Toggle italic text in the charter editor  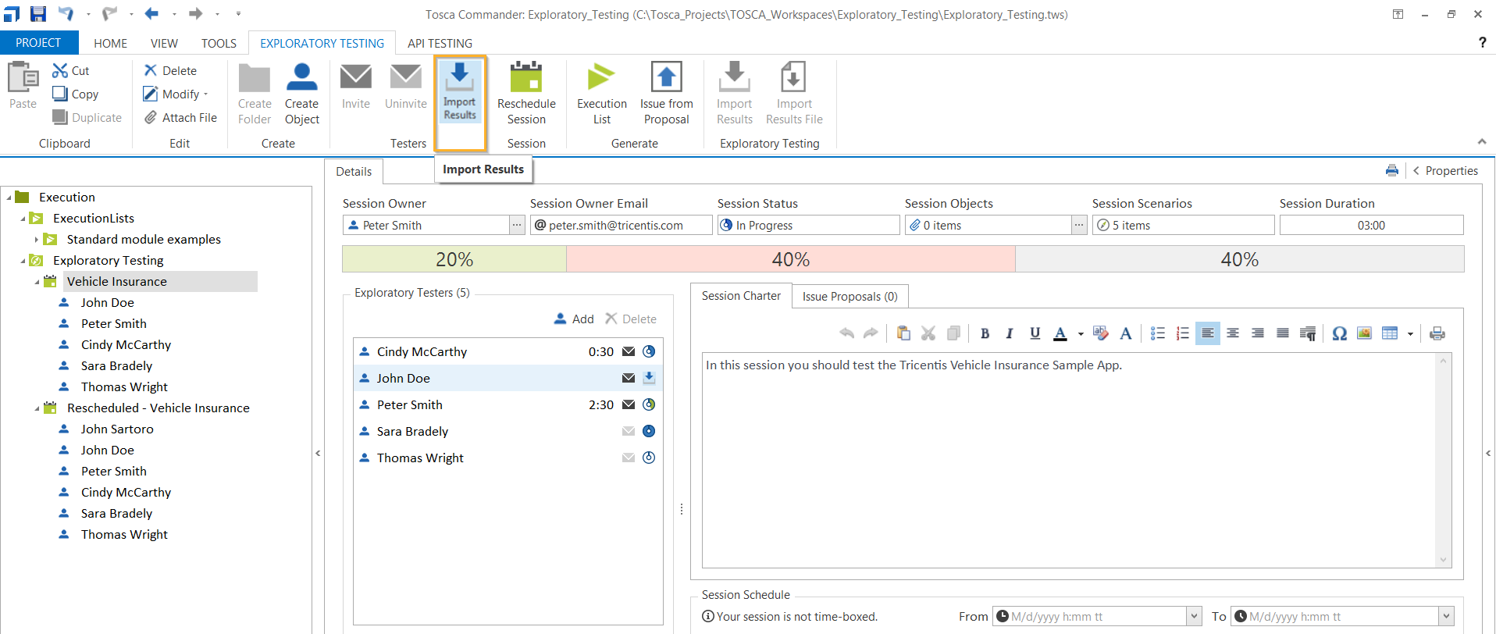coord(1010,333)
